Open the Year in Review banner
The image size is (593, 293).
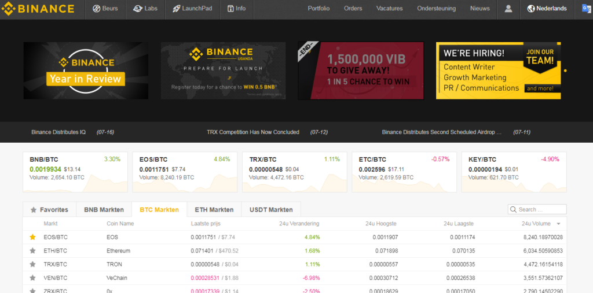point(86,71)
